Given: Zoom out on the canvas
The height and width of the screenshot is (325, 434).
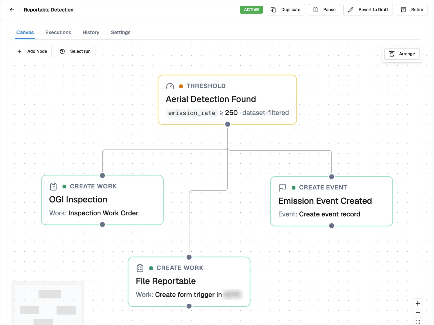Looking at the screenshot, I should tap(418, 313).
